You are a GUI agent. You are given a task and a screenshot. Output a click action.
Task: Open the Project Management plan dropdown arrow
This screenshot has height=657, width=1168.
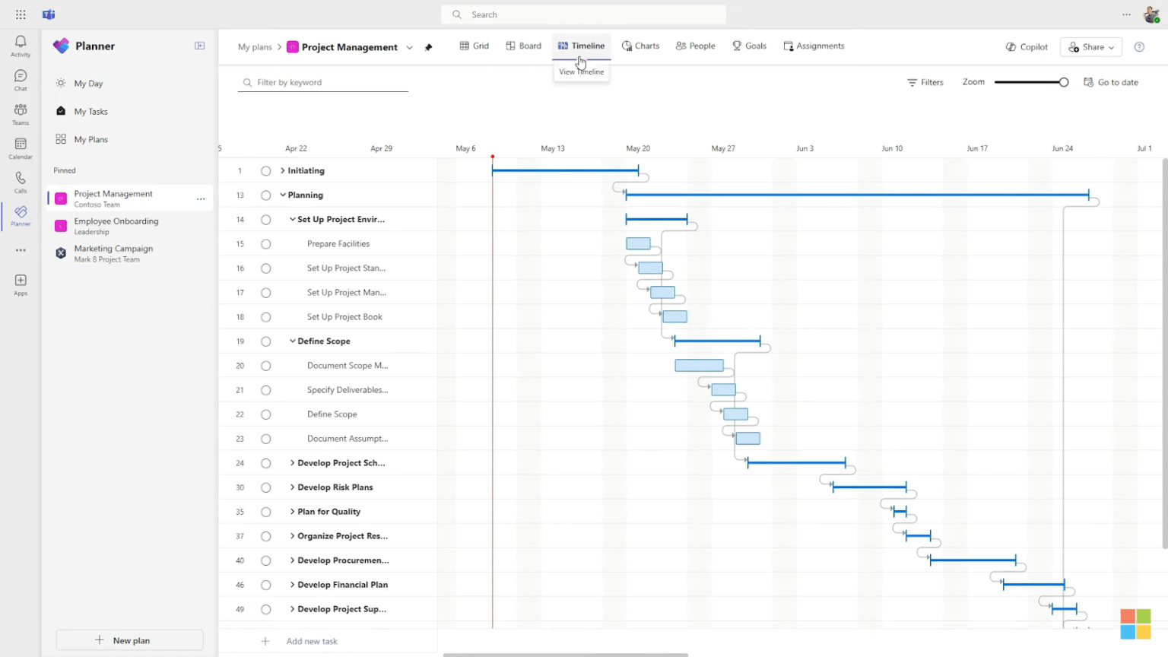(409, 47)
